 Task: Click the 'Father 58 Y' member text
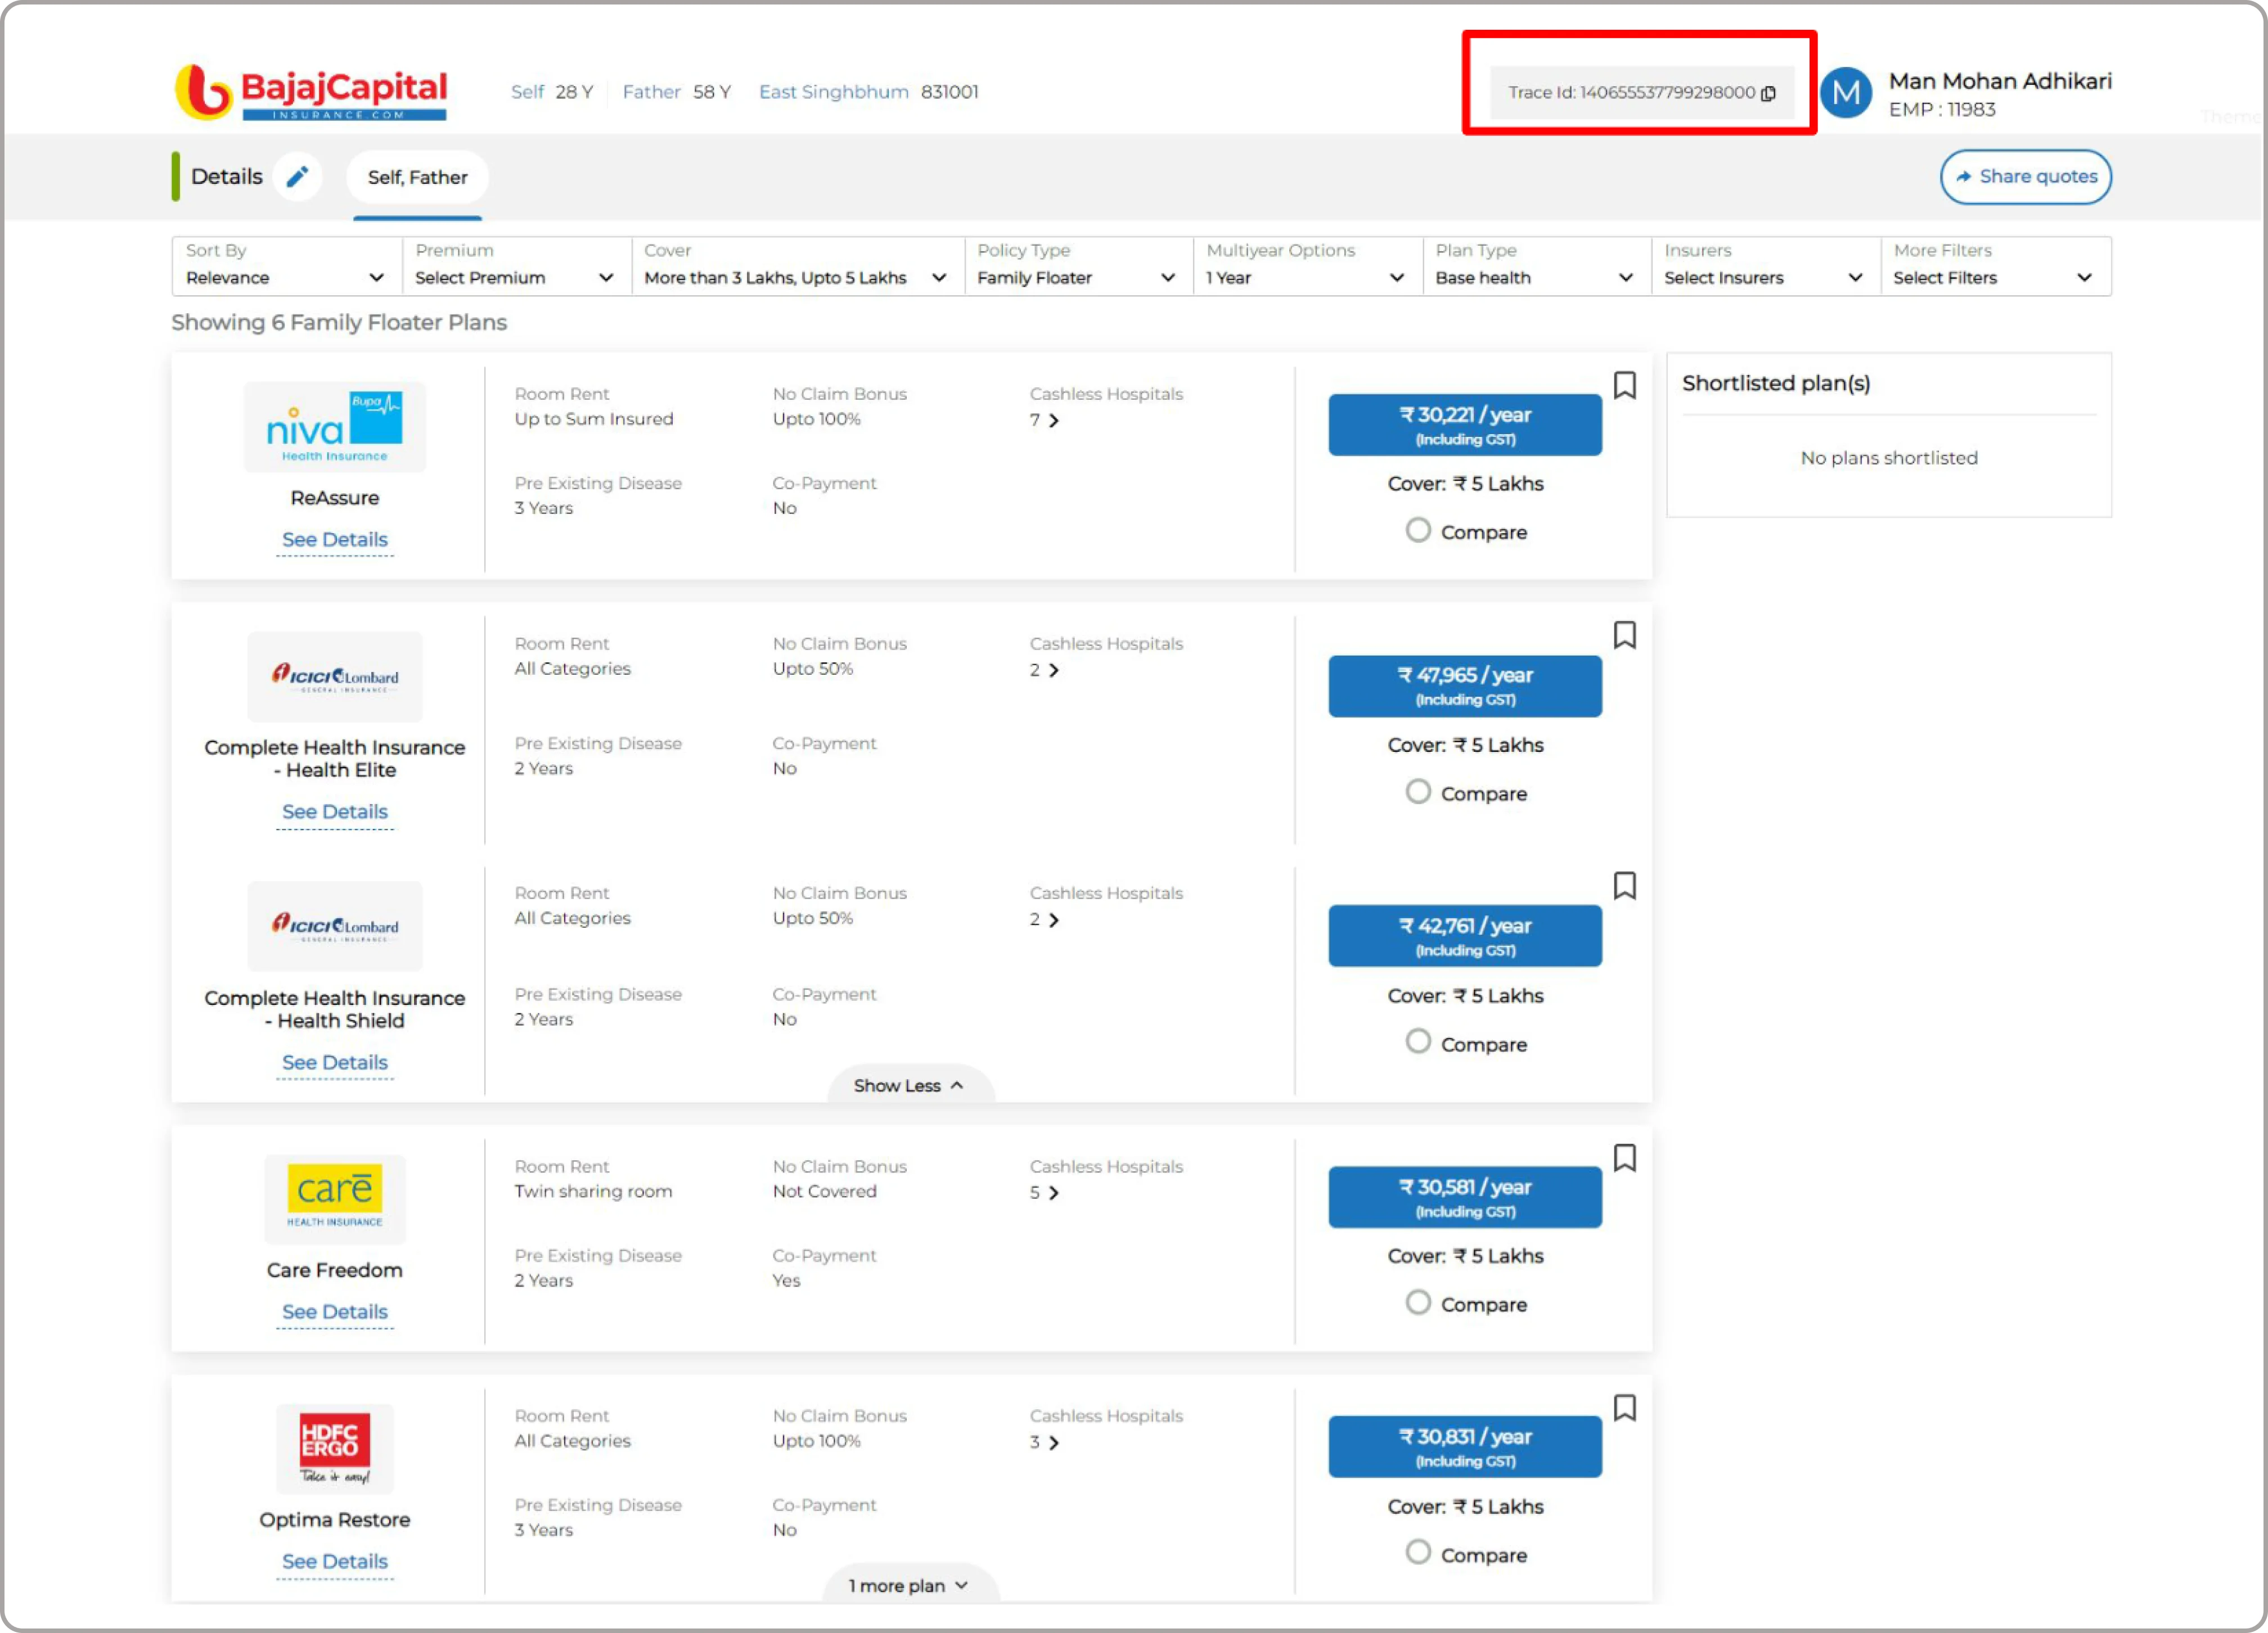point(677,92)
